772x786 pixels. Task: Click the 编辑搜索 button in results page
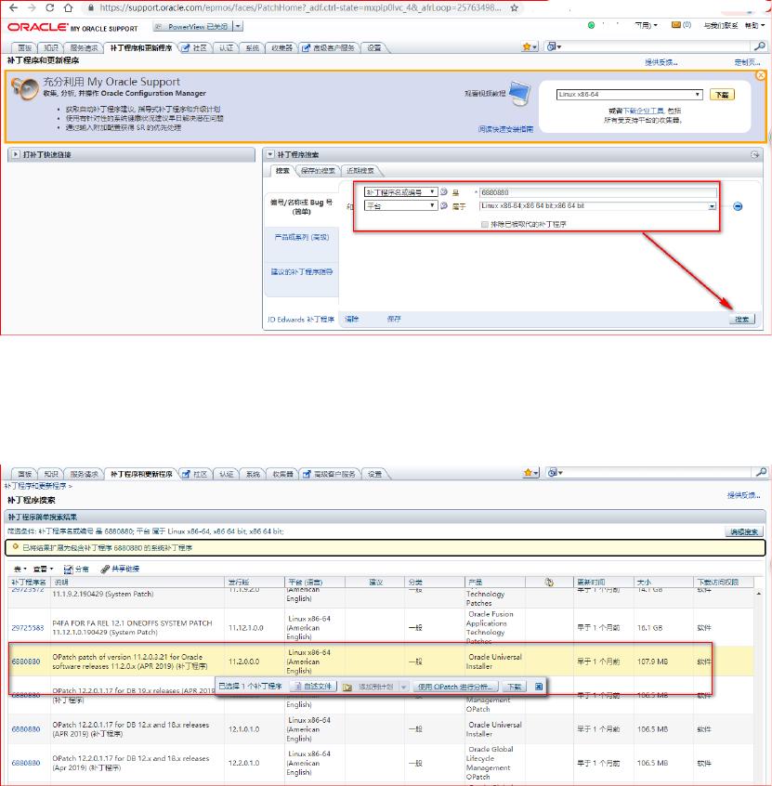tap(744, 531)
